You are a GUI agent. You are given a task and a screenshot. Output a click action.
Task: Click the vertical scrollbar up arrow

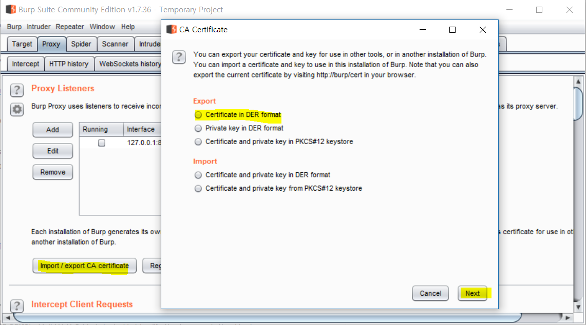coord(578,81)
